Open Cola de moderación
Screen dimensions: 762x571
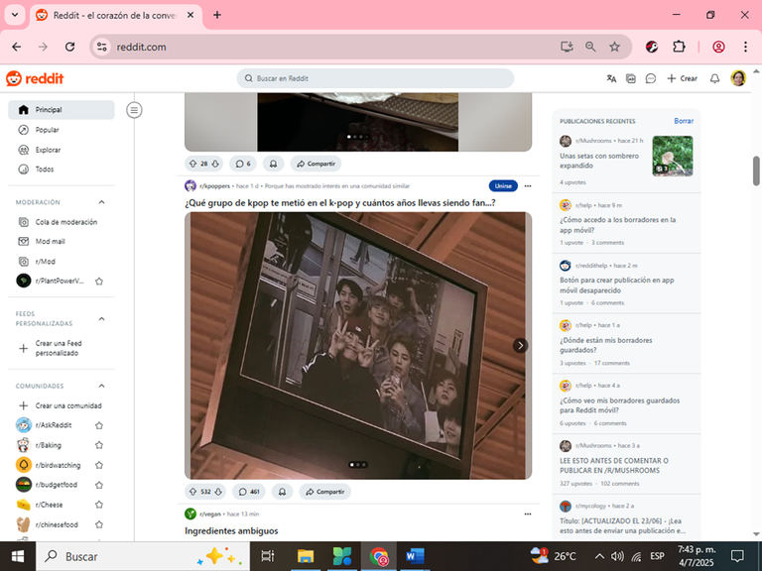click(x=62, y=222)
